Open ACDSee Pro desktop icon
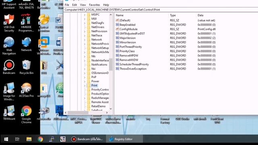This screenshot has height=145, width=258. (x=26, y=90)
